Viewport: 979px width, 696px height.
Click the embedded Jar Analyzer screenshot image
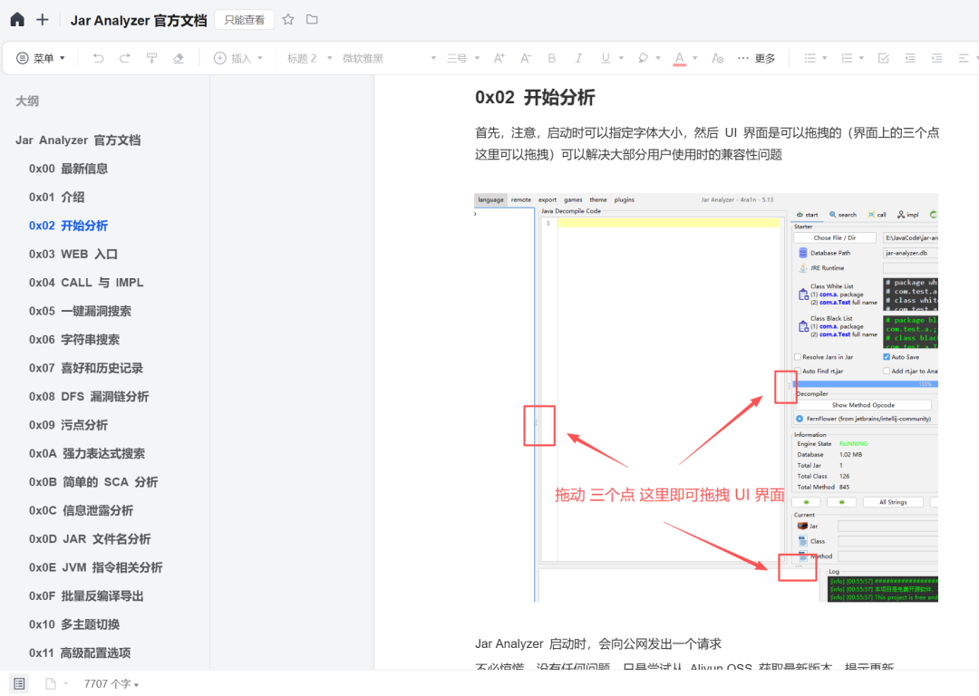[705, 398]
